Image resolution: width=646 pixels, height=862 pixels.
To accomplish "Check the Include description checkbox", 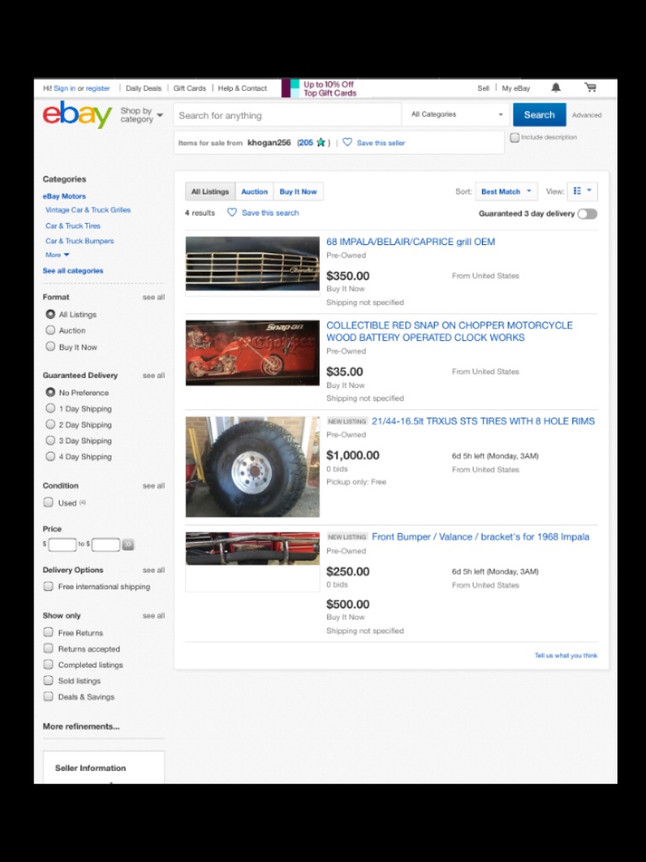I will point(515,137).
